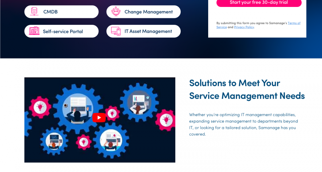Click the Change Management people icon
322x172 pixels.
point(116,11)
